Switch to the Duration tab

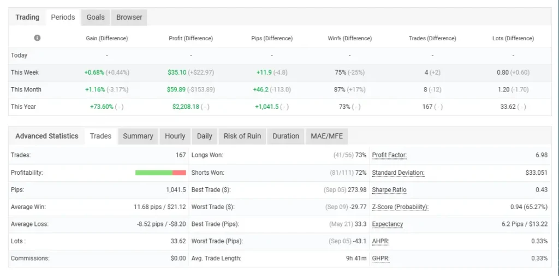coord(286,136)
